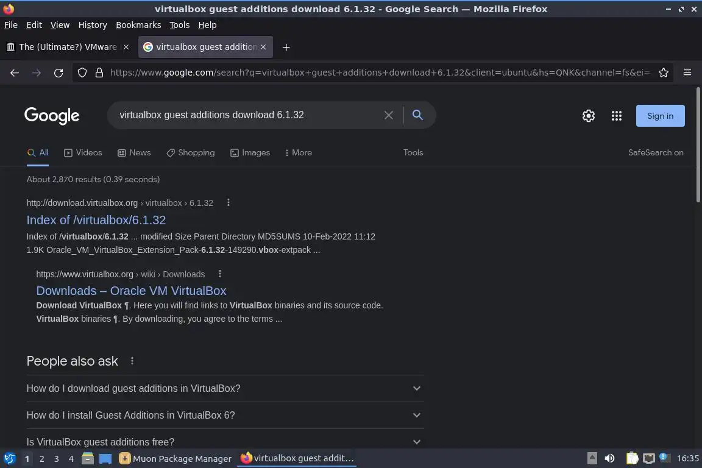This screenshot has height=468, width=702.
Task: Click the update notifier tray icon
Action: pyautogui.click(x=665, y=458)
